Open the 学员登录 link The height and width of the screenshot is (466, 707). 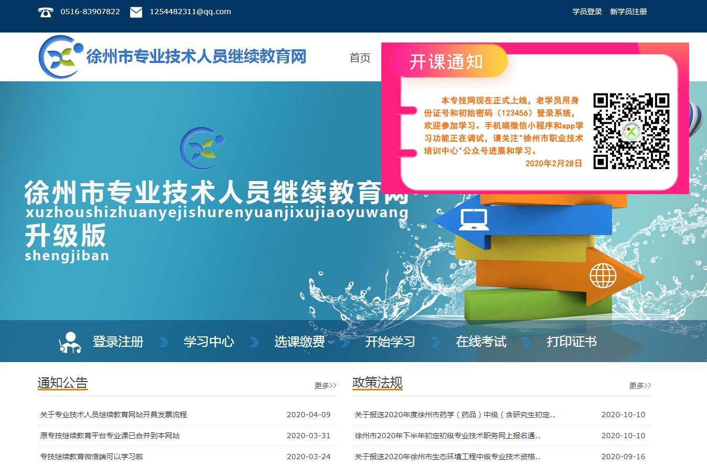click(x=587, y=12)
